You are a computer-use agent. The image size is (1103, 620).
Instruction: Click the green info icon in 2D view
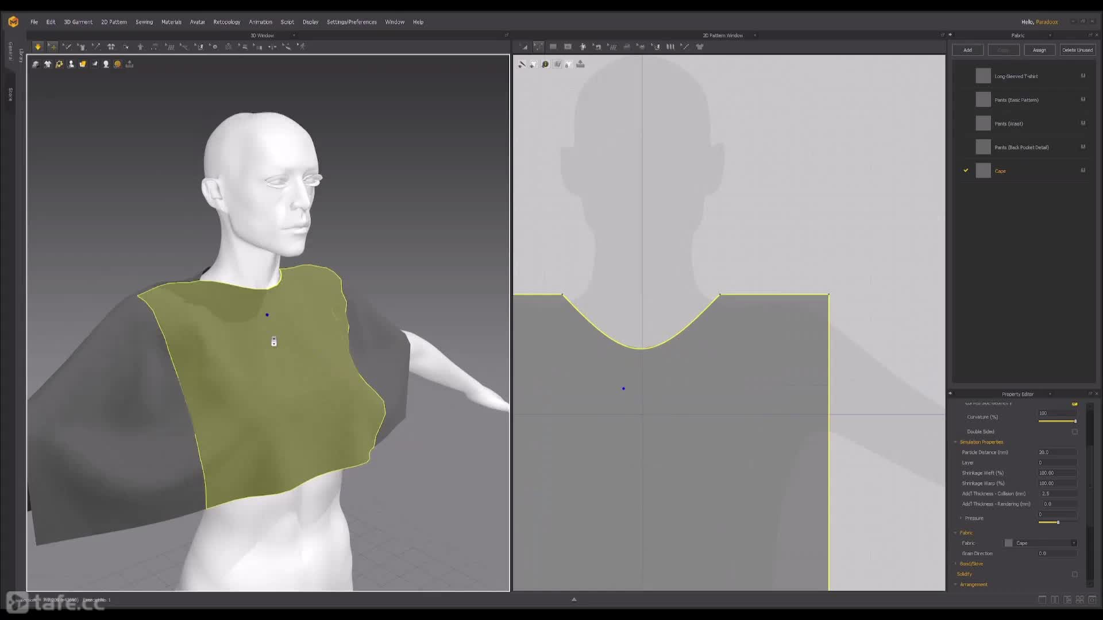[545, 64]
